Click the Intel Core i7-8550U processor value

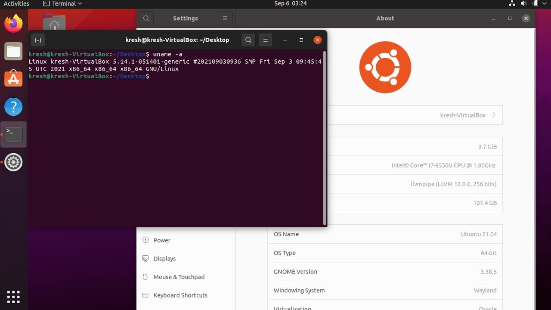443,165
